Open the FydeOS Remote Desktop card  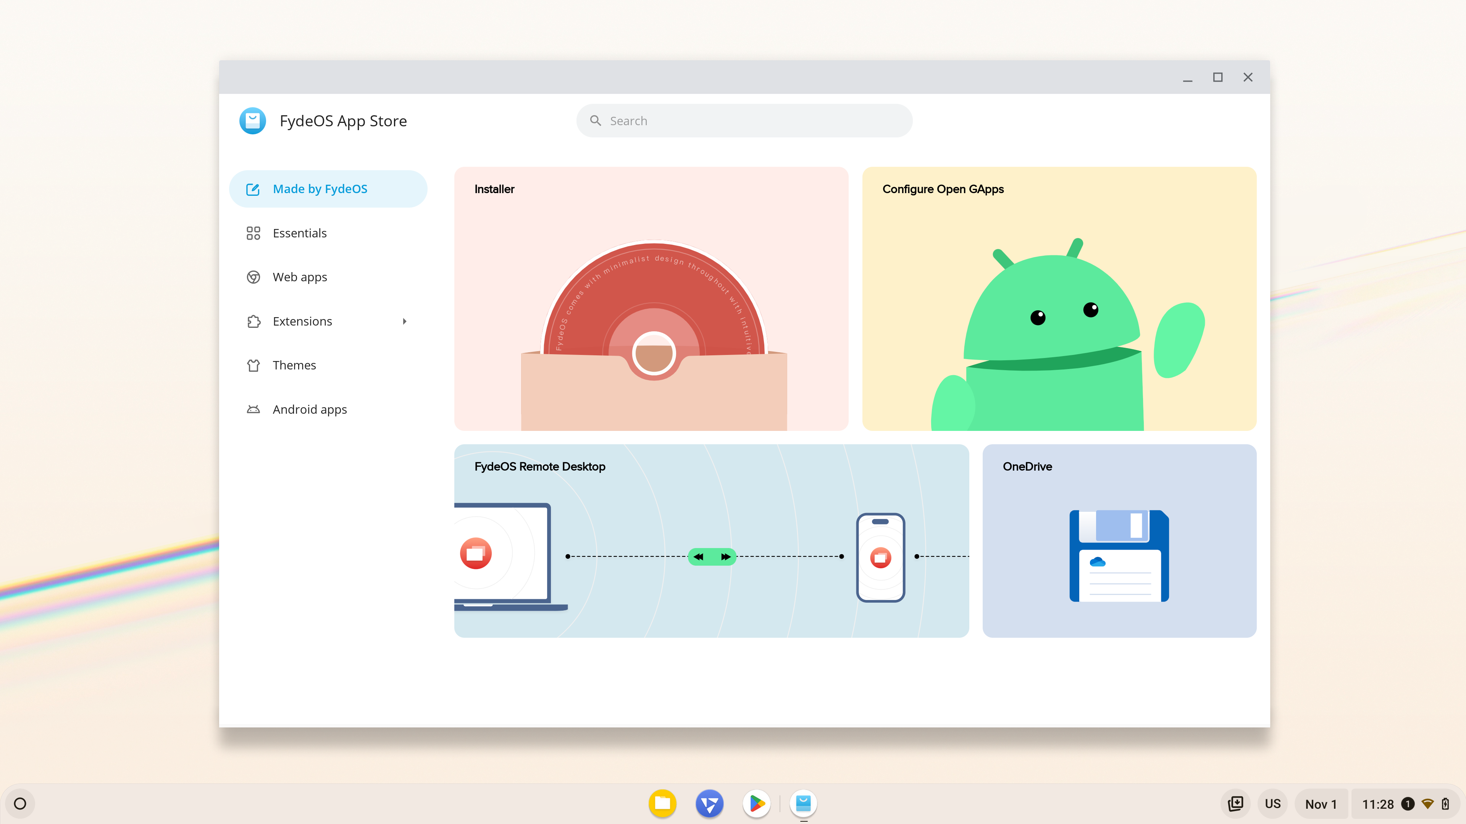click(x=711, y=540)
